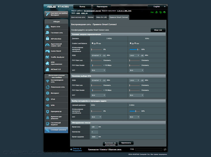Expand 5GHz VHT dropdown in STA policy section
Screen dimensions: 211x157
(136, 95)
